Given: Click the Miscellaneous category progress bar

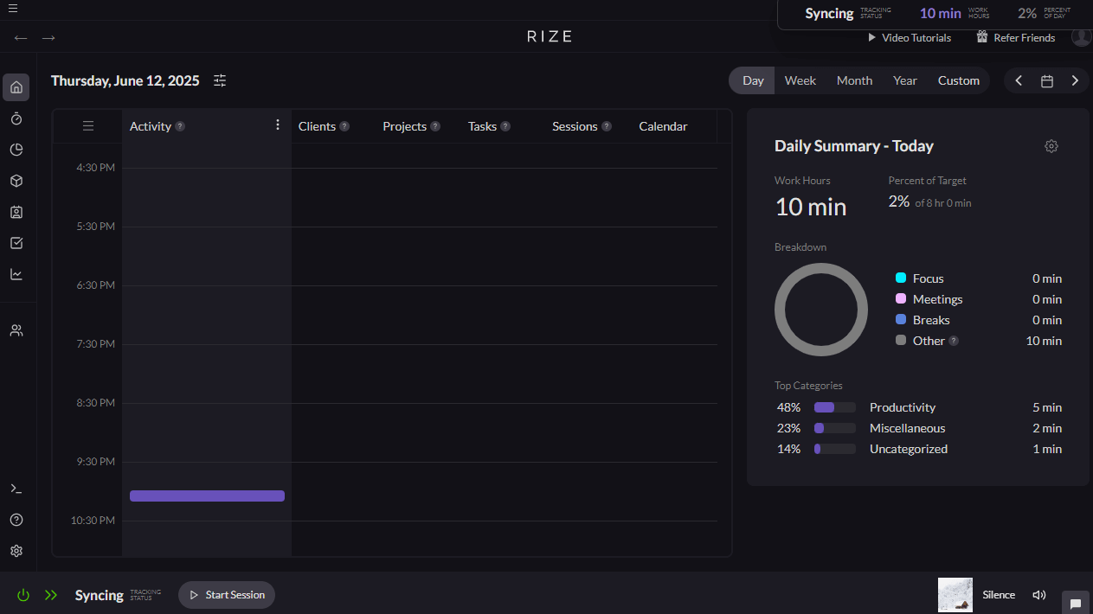Looking at the screenshot, I should 835,428.
